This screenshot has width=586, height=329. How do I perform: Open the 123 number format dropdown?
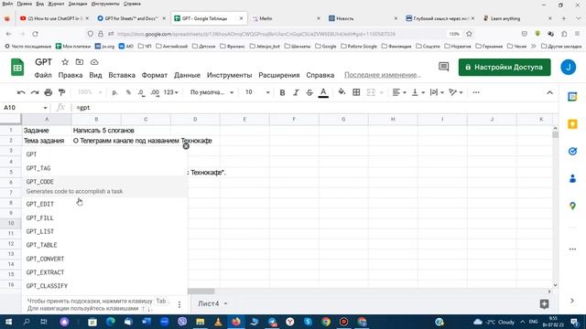171,92
